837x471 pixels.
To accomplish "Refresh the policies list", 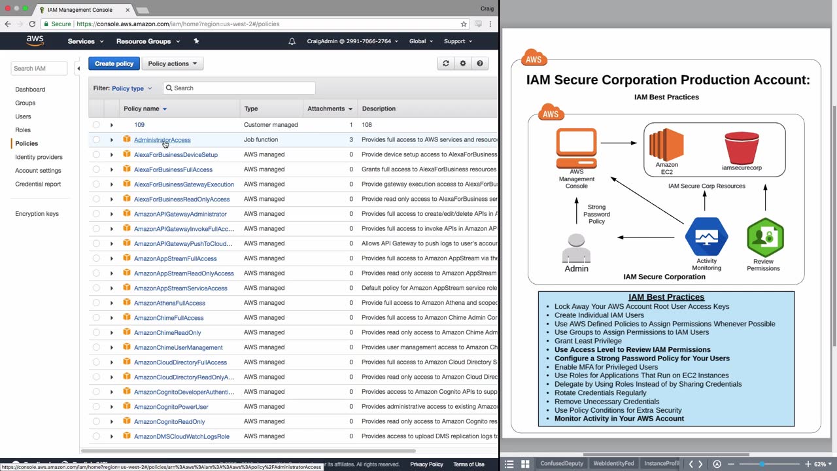I will 446,63.
